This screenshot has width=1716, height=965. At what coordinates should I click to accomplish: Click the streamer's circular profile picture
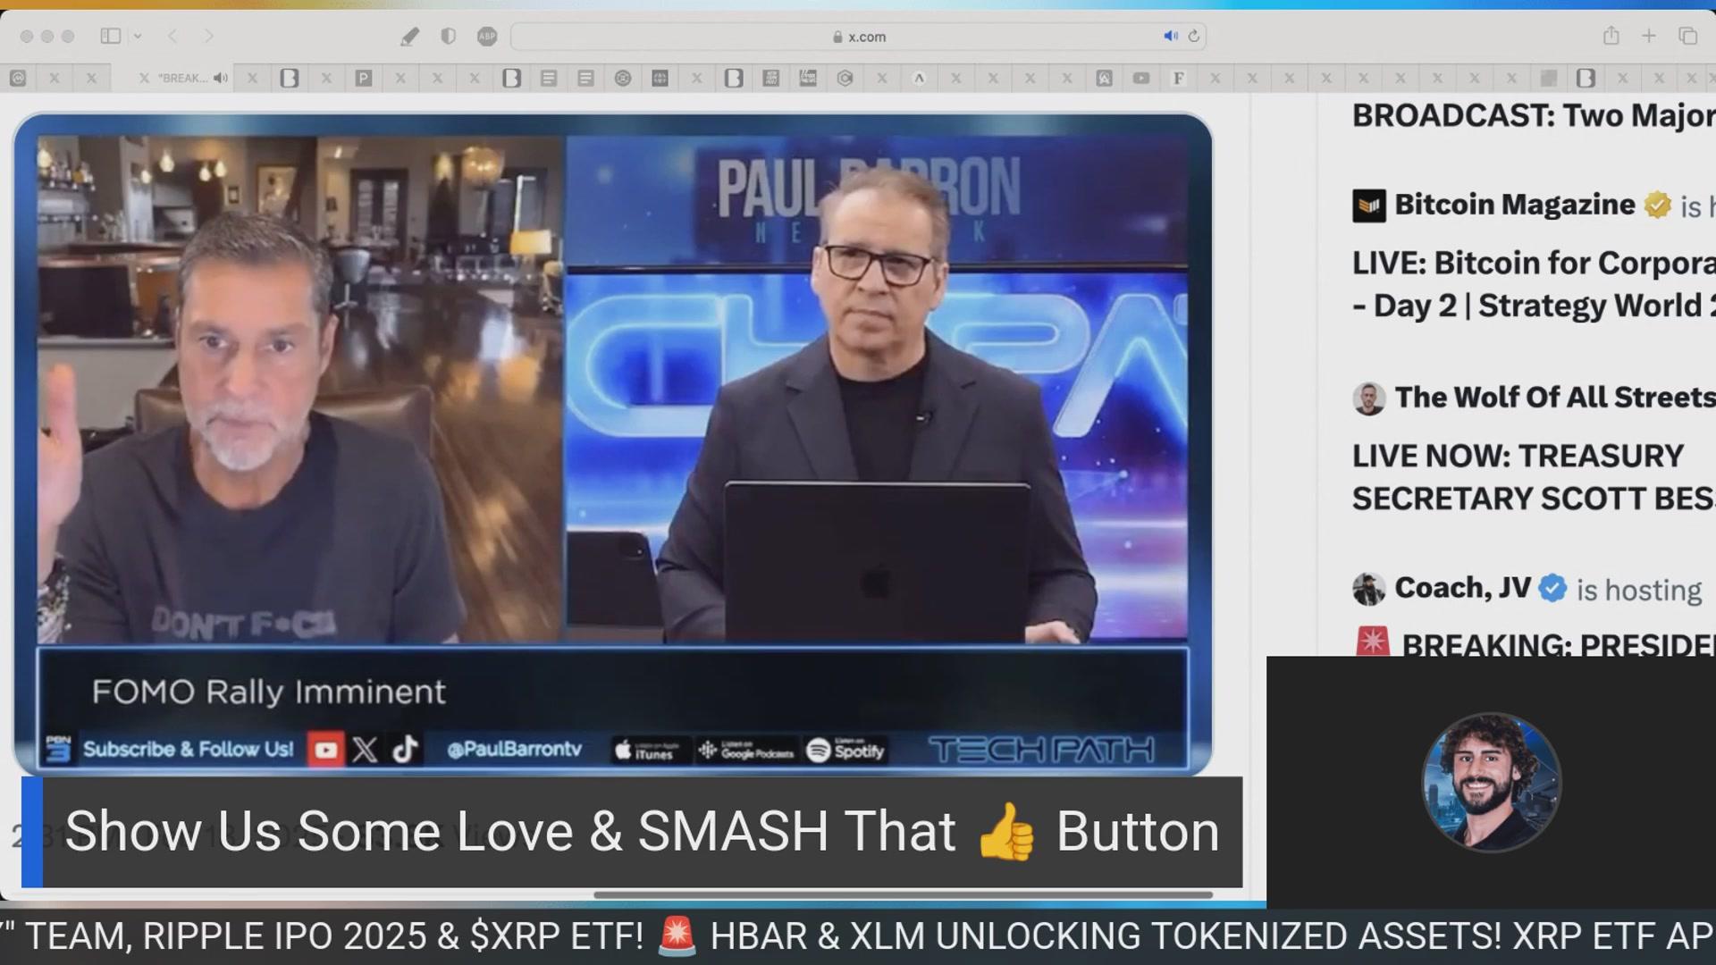click(x=1491, y=782)
